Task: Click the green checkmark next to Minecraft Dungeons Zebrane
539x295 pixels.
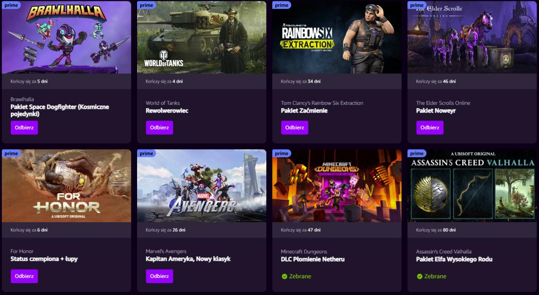Action: point(284,276)
